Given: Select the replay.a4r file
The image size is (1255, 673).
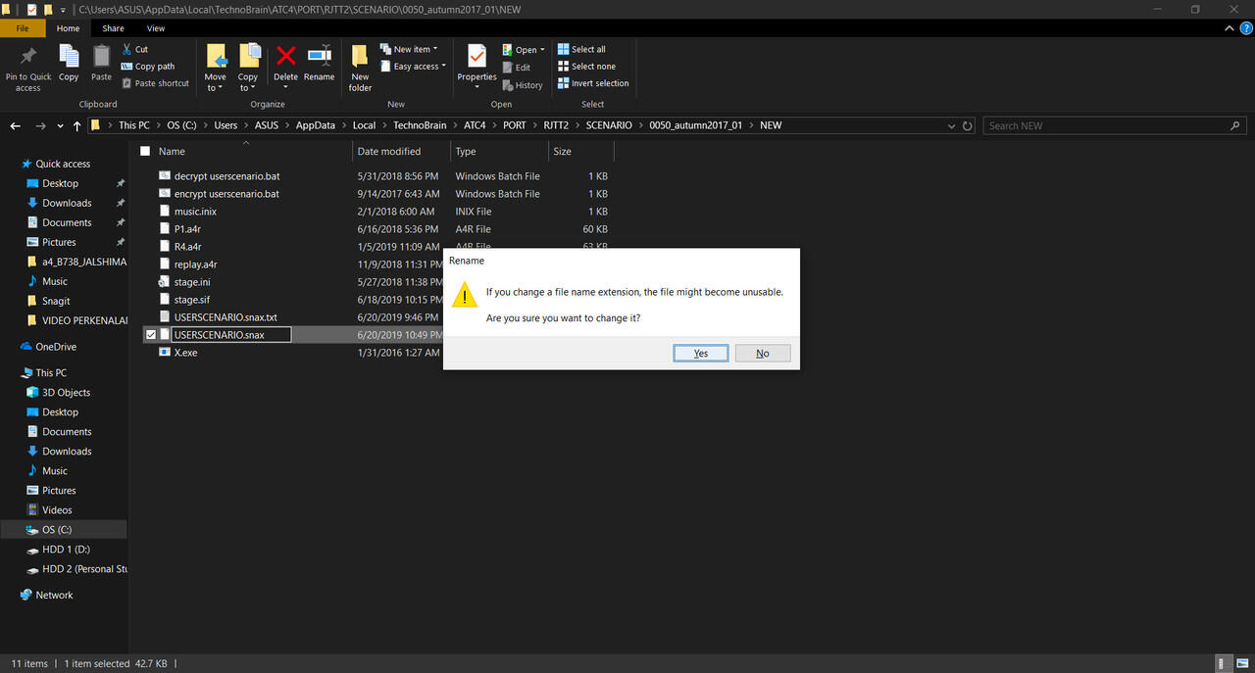Looking at the screenshot, I should pyautogui.click(x=195, y=264).
